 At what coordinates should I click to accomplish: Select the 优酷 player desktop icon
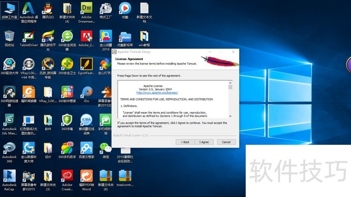[125, 10]
